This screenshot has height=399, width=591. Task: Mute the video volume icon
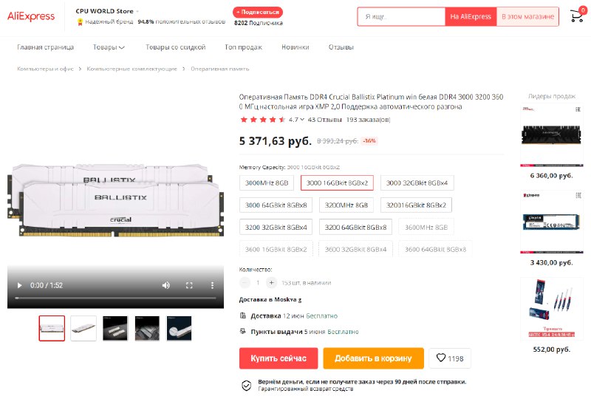point(165,285)
